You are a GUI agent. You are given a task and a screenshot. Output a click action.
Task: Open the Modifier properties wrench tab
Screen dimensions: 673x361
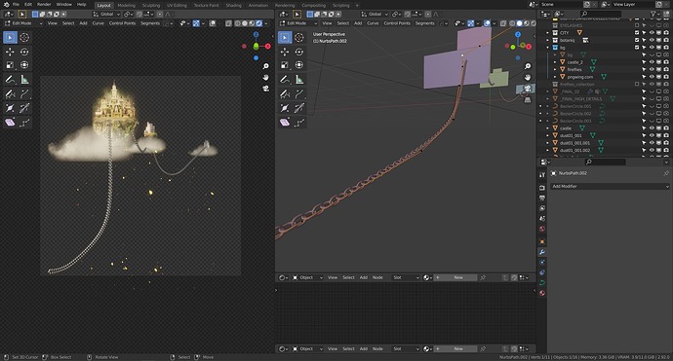click(542, 252)
